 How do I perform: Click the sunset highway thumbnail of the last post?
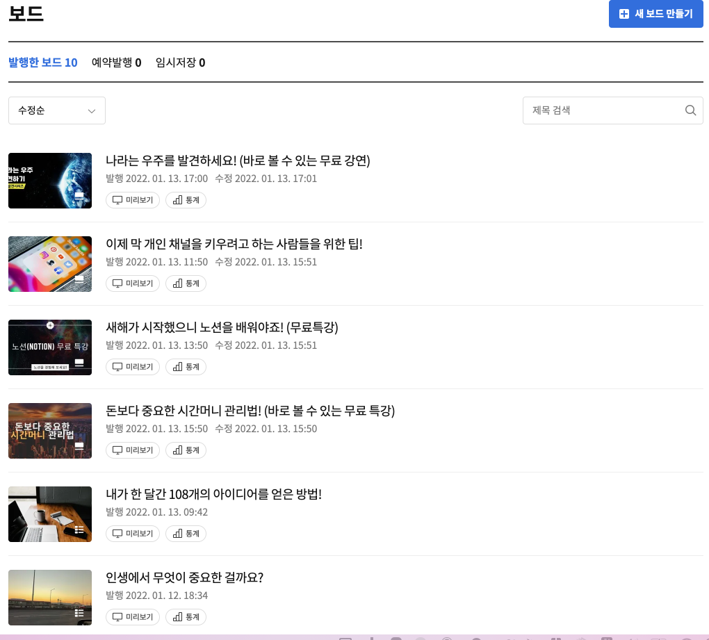(49, 598)
